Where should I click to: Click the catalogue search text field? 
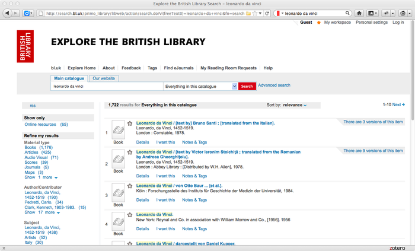pyautogui.click(x=107, y=86)
